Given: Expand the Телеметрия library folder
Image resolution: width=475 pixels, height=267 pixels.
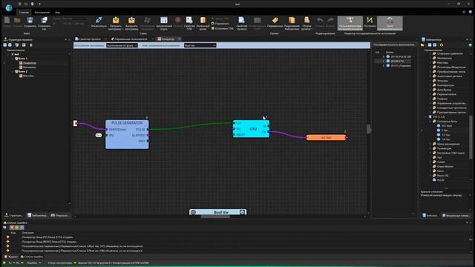Looking at the screenshot, I should 430,148.
